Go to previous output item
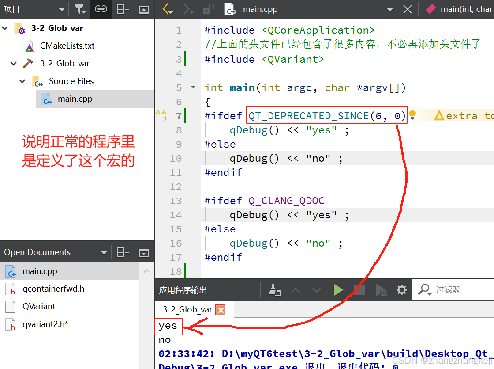Screen dimensions: 494x369 295,290
